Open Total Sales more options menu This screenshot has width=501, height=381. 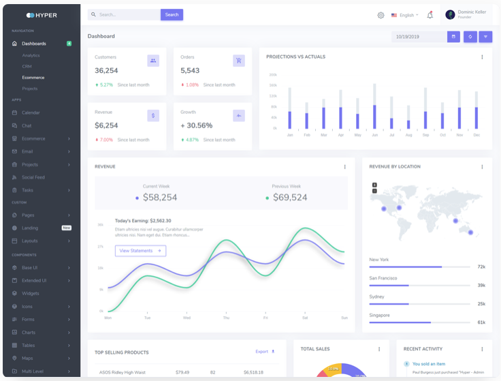coord(379,349)
